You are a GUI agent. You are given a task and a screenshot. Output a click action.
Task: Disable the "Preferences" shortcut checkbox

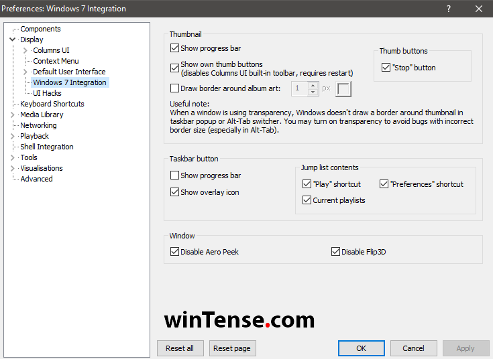[384, 184]
